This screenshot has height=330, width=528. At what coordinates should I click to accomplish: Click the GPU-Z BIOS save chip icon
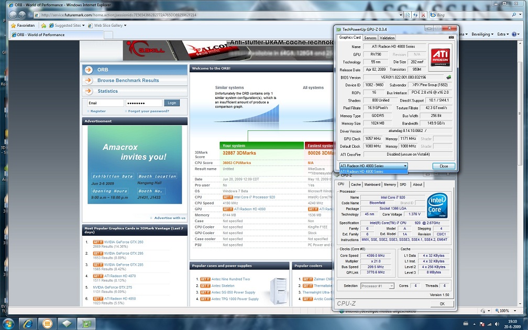tap(448, 77)
